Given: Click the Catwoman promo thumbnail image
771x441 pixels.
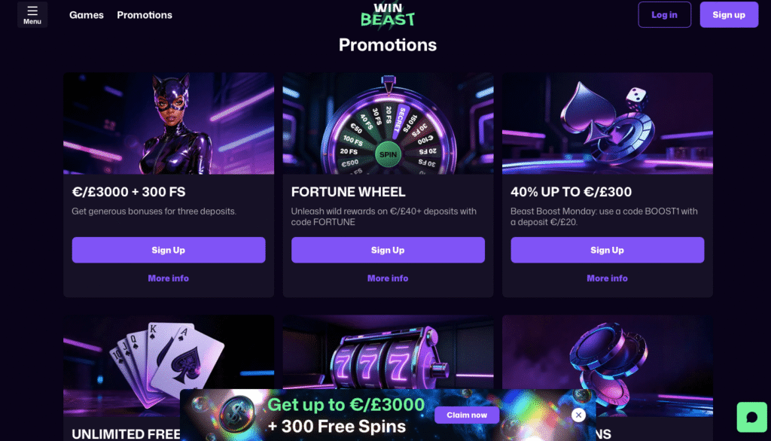Looking at the screenshot, I should click(x=168, y=123).
